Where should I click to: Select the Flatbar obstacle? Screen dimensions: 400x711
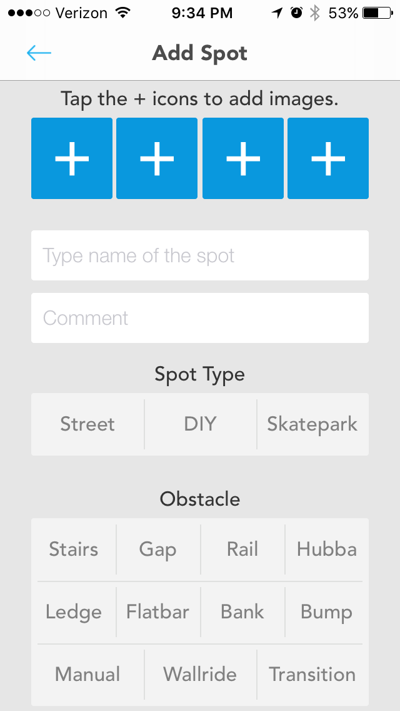[157, 612]
